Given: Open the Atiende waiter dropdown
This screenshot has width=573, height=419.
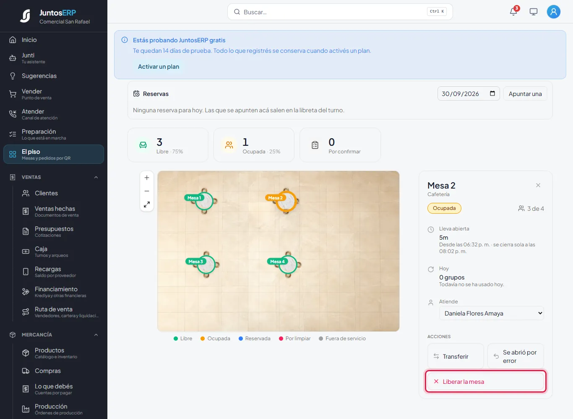Looking at the screenshot, I should tap(492, 313).
